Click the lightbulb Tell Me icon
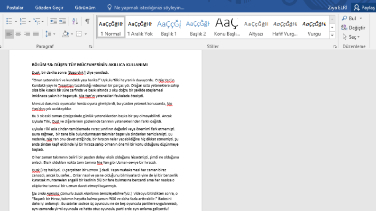 click(x=110, y=8)
